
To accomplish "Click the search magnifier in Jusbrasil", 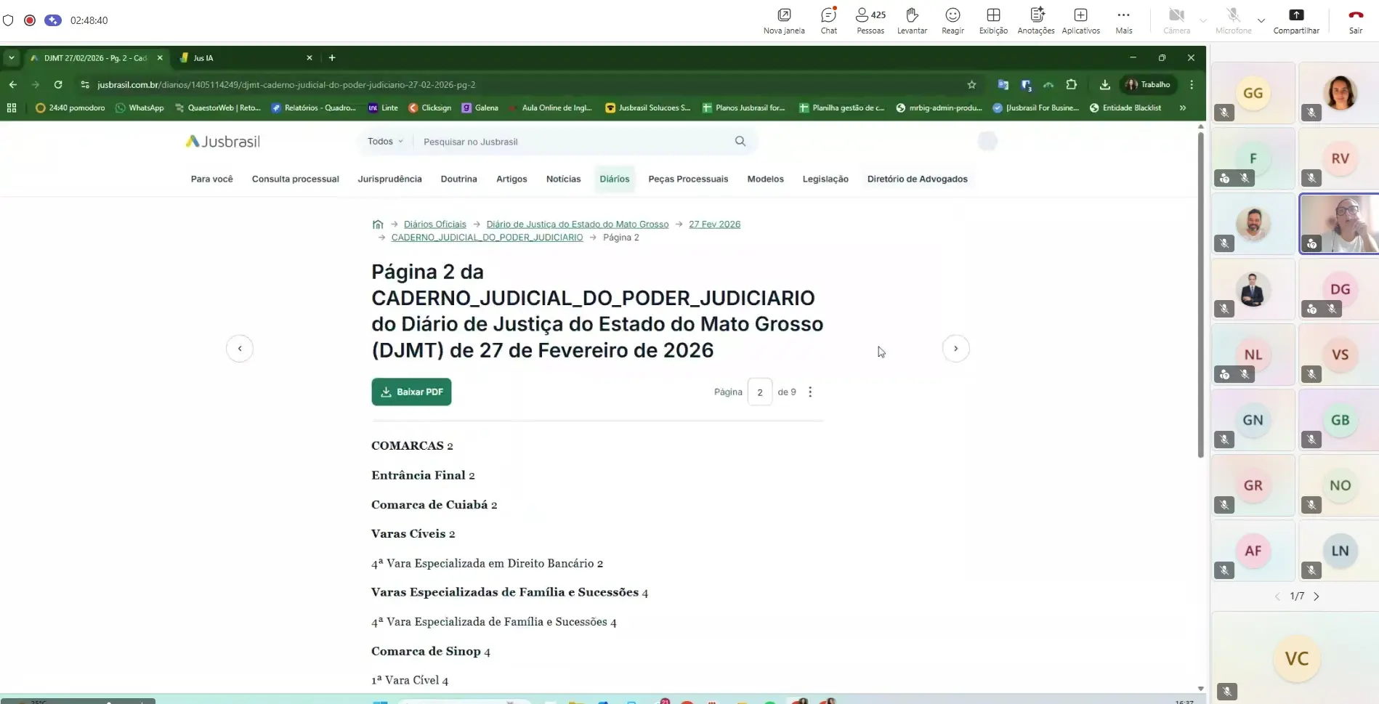I will [740, 142].
